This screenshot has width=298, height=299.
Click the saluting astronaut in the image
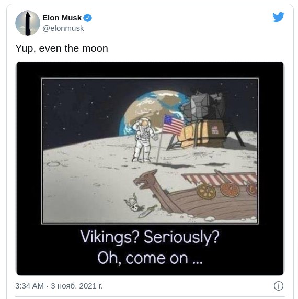click(x=144, y=140)
